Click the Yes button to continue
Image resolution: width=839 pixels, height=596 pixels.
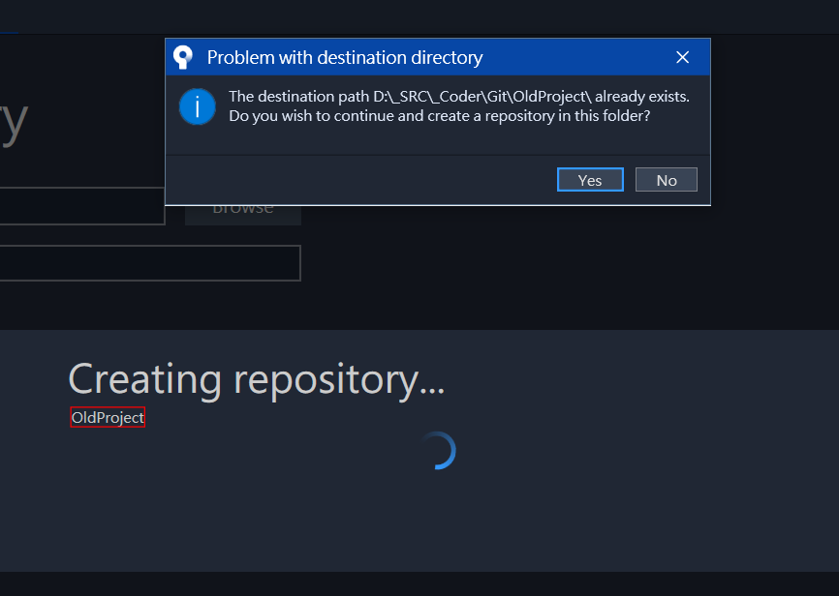click(590, 180)
